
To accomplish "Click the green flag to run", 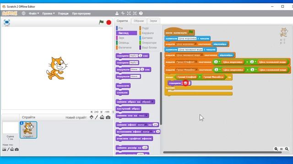I will (101, 22).
